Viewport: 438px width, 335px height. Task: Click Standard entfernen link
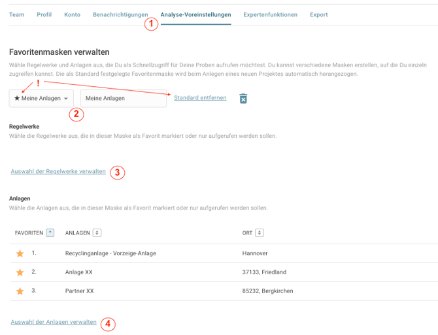tap(200, 98)
